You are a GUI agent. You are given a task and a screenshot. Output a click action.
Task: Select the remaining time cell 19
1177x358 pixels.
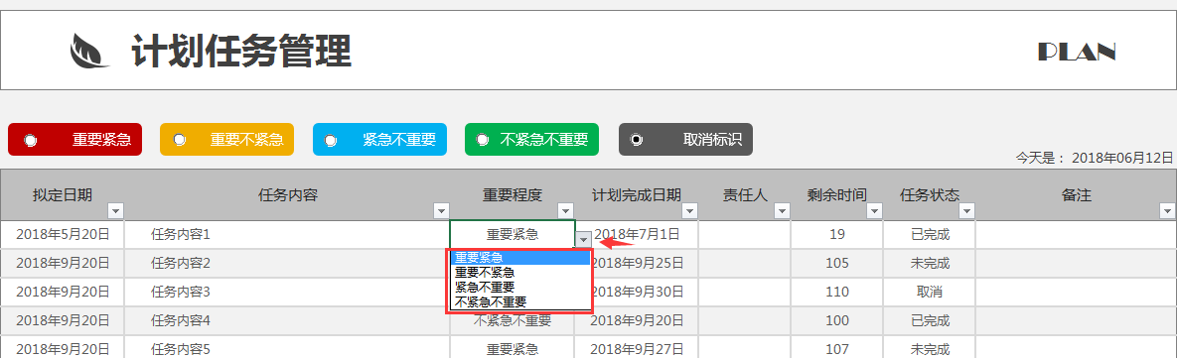[x=837, y=234]
